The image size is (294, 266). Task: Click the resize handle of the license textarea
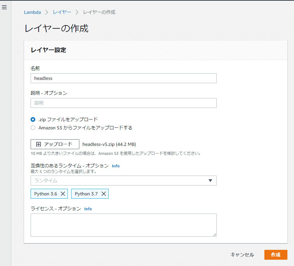click(x=215, y=235)
